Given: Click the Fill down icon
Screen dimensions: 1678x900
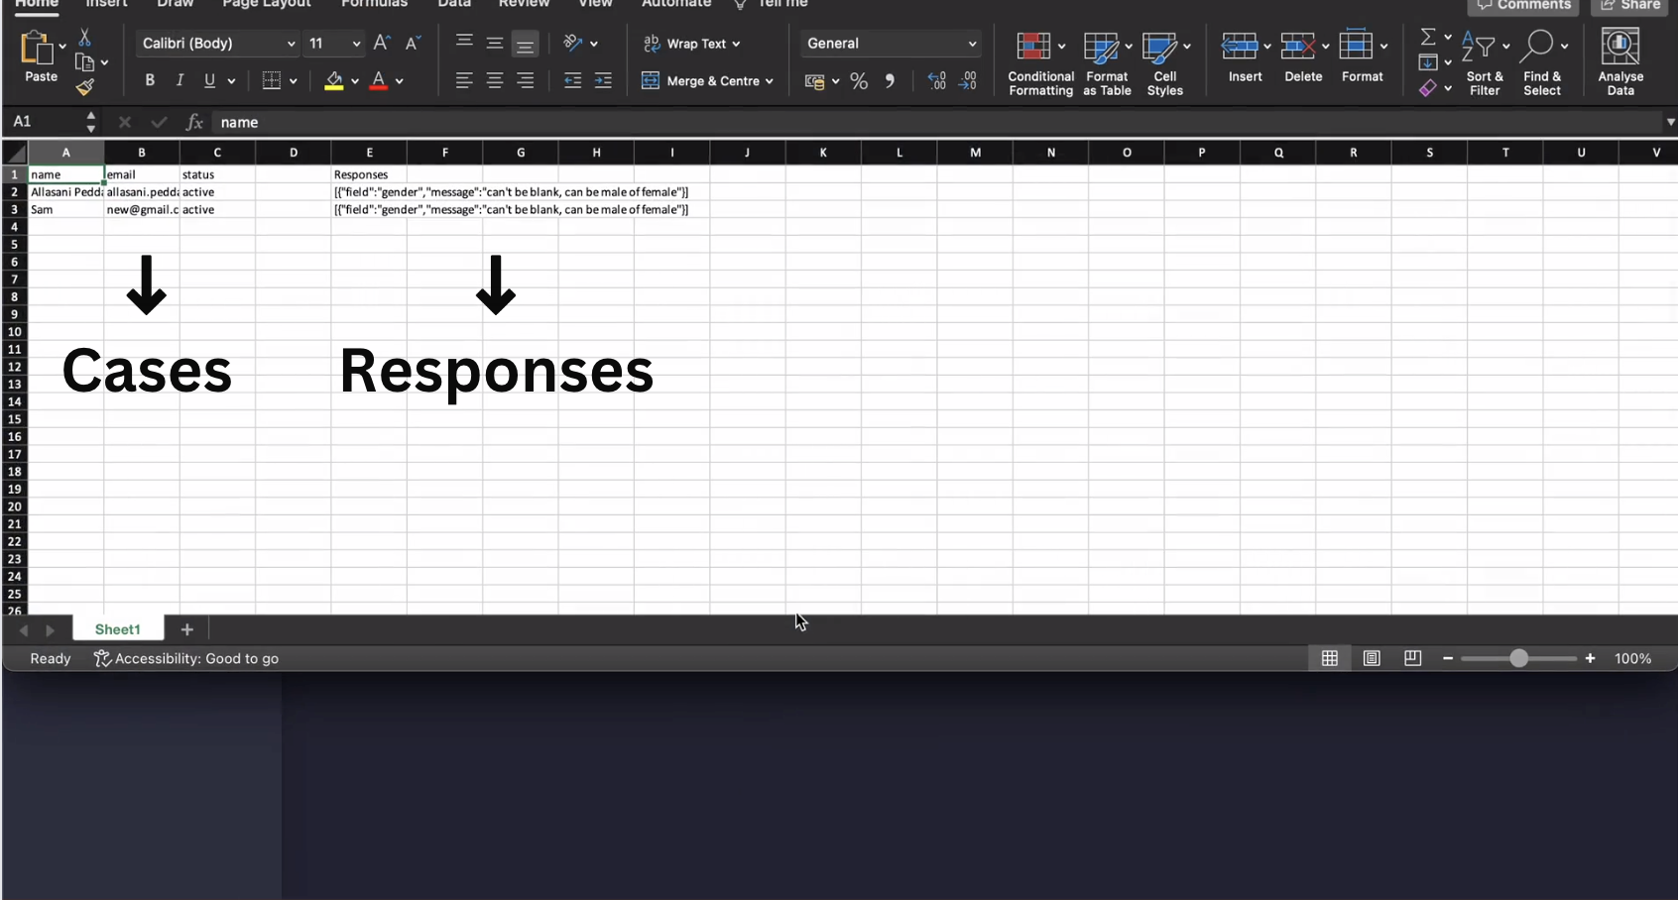Looking at the screenshot, I should click(1427, 62).
